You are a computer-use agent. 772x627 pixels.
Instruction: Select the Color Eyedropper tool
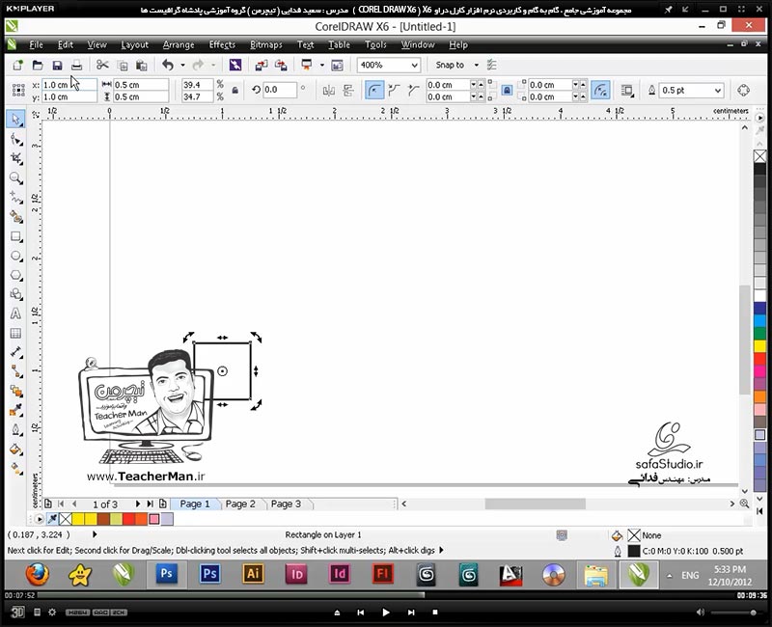click(x=15, y=411)
